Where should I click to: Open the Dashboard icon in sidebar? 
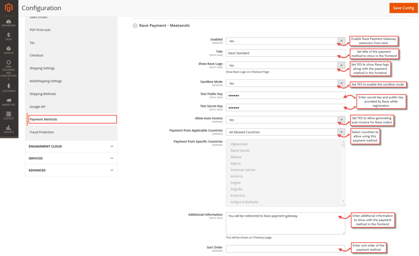point(9,22)
